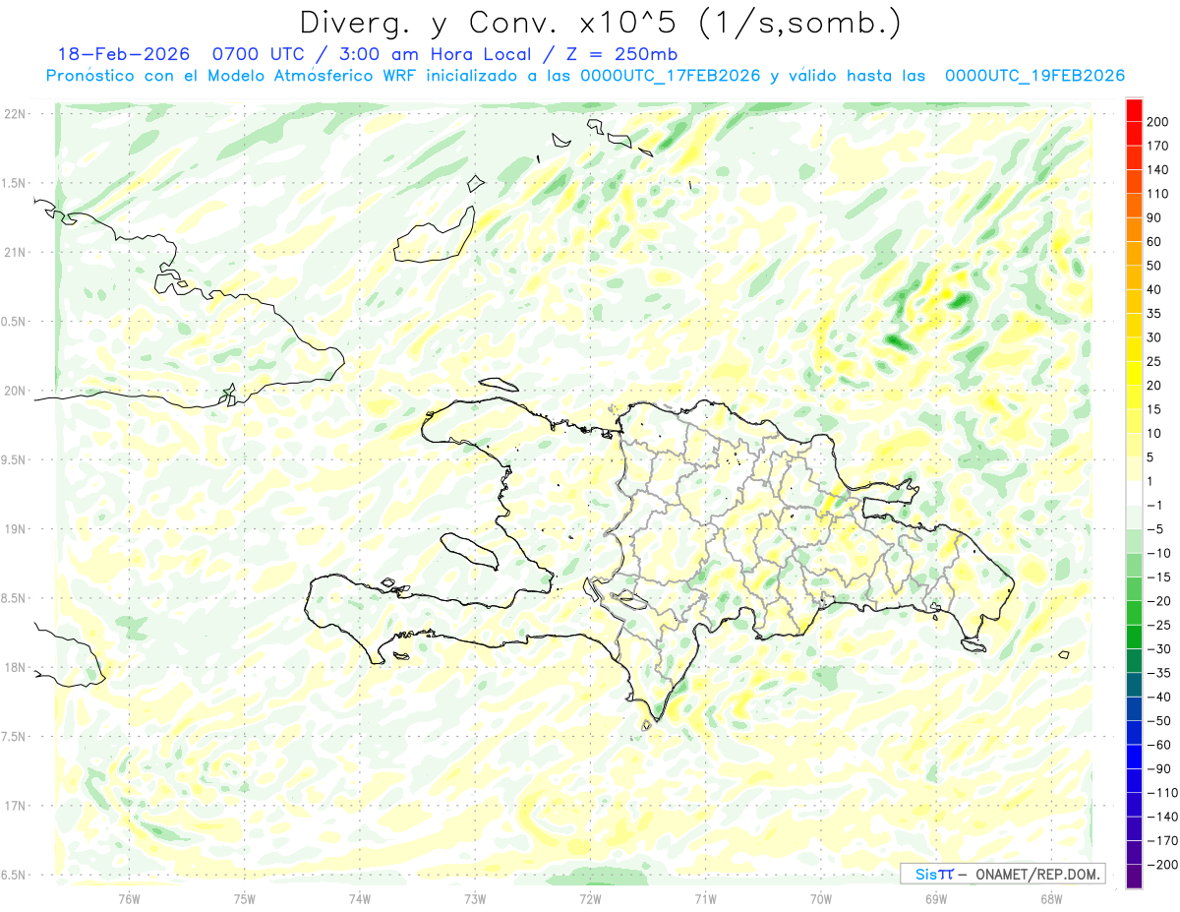Click the '76W' longitude label
Viewport: 1180px width, 912px height.
pos(129,898)
